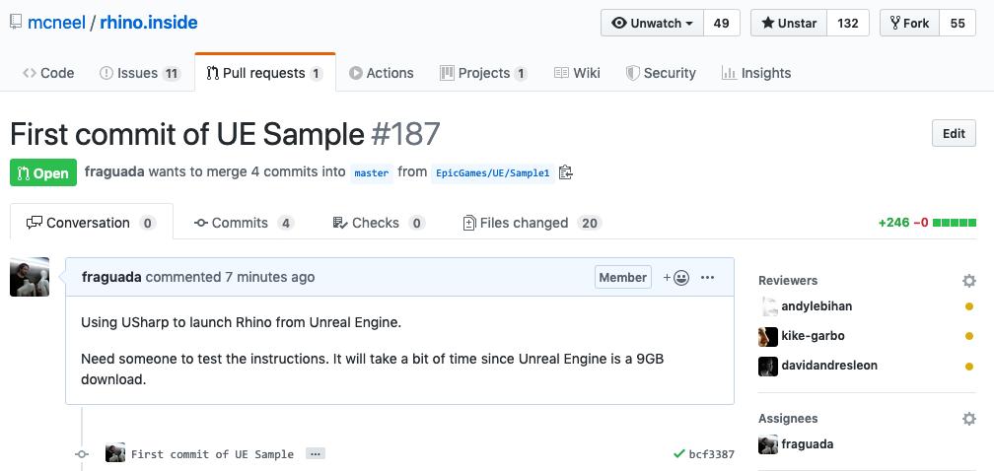Select the Conversation tab
The image size is (994, 471).
click(x=92, y=223)
